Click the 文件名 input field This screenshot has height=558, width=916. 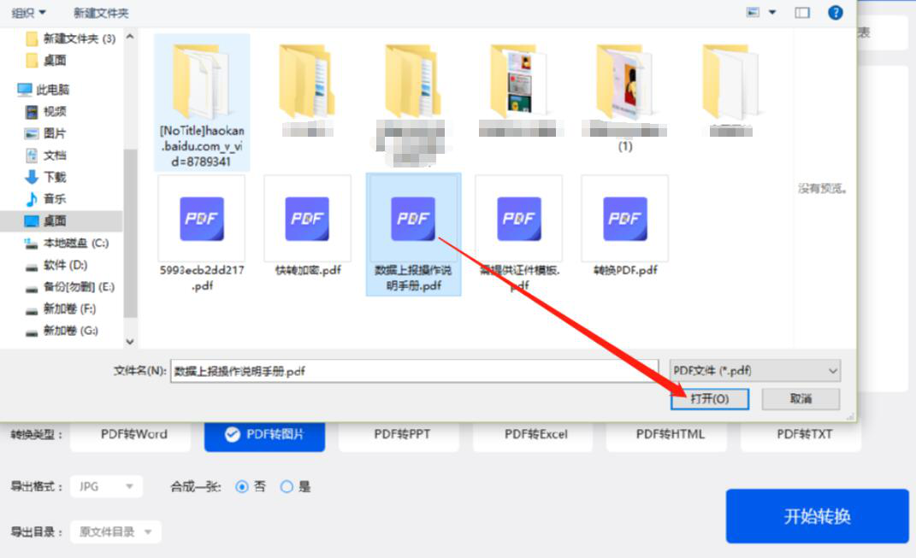pos(414,371)
